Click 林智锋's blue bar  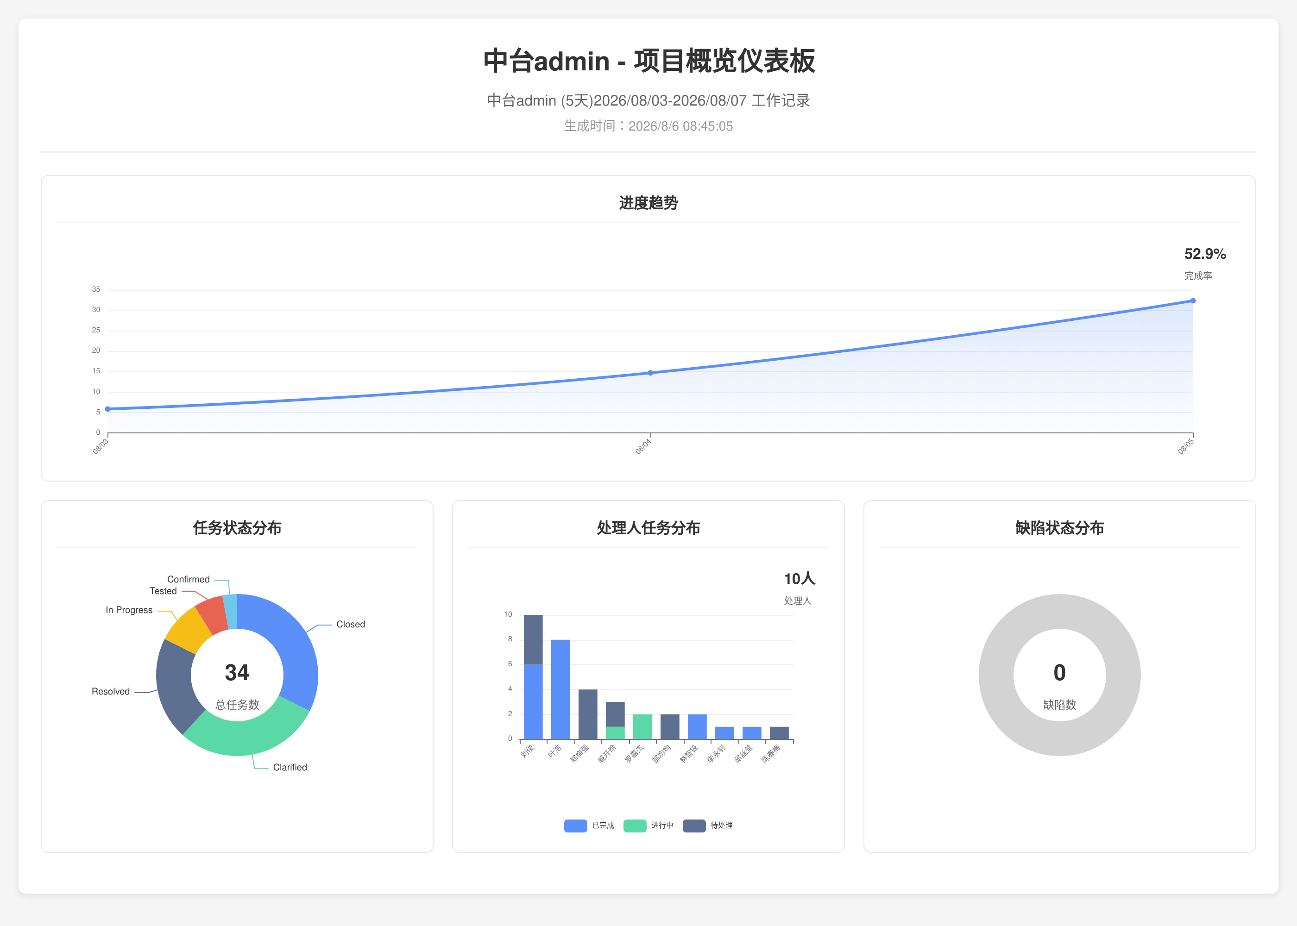tap(698, 727)
